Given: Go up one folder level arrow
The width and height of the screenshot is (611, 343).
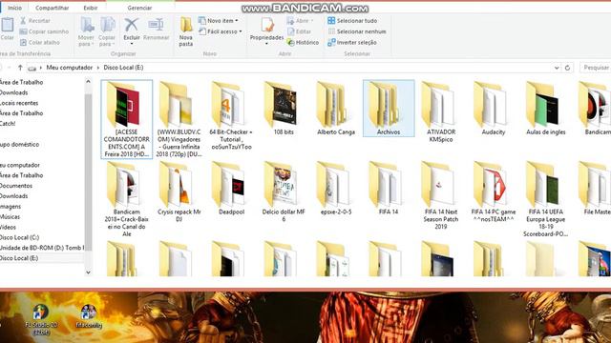Looking at the screenshot, I should (20, 68).
